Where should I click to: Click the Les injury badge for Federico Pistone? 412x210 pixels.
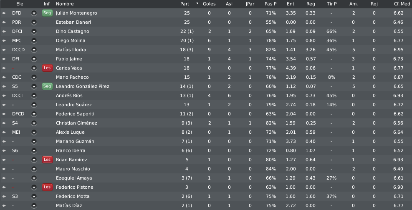(47, 187)
